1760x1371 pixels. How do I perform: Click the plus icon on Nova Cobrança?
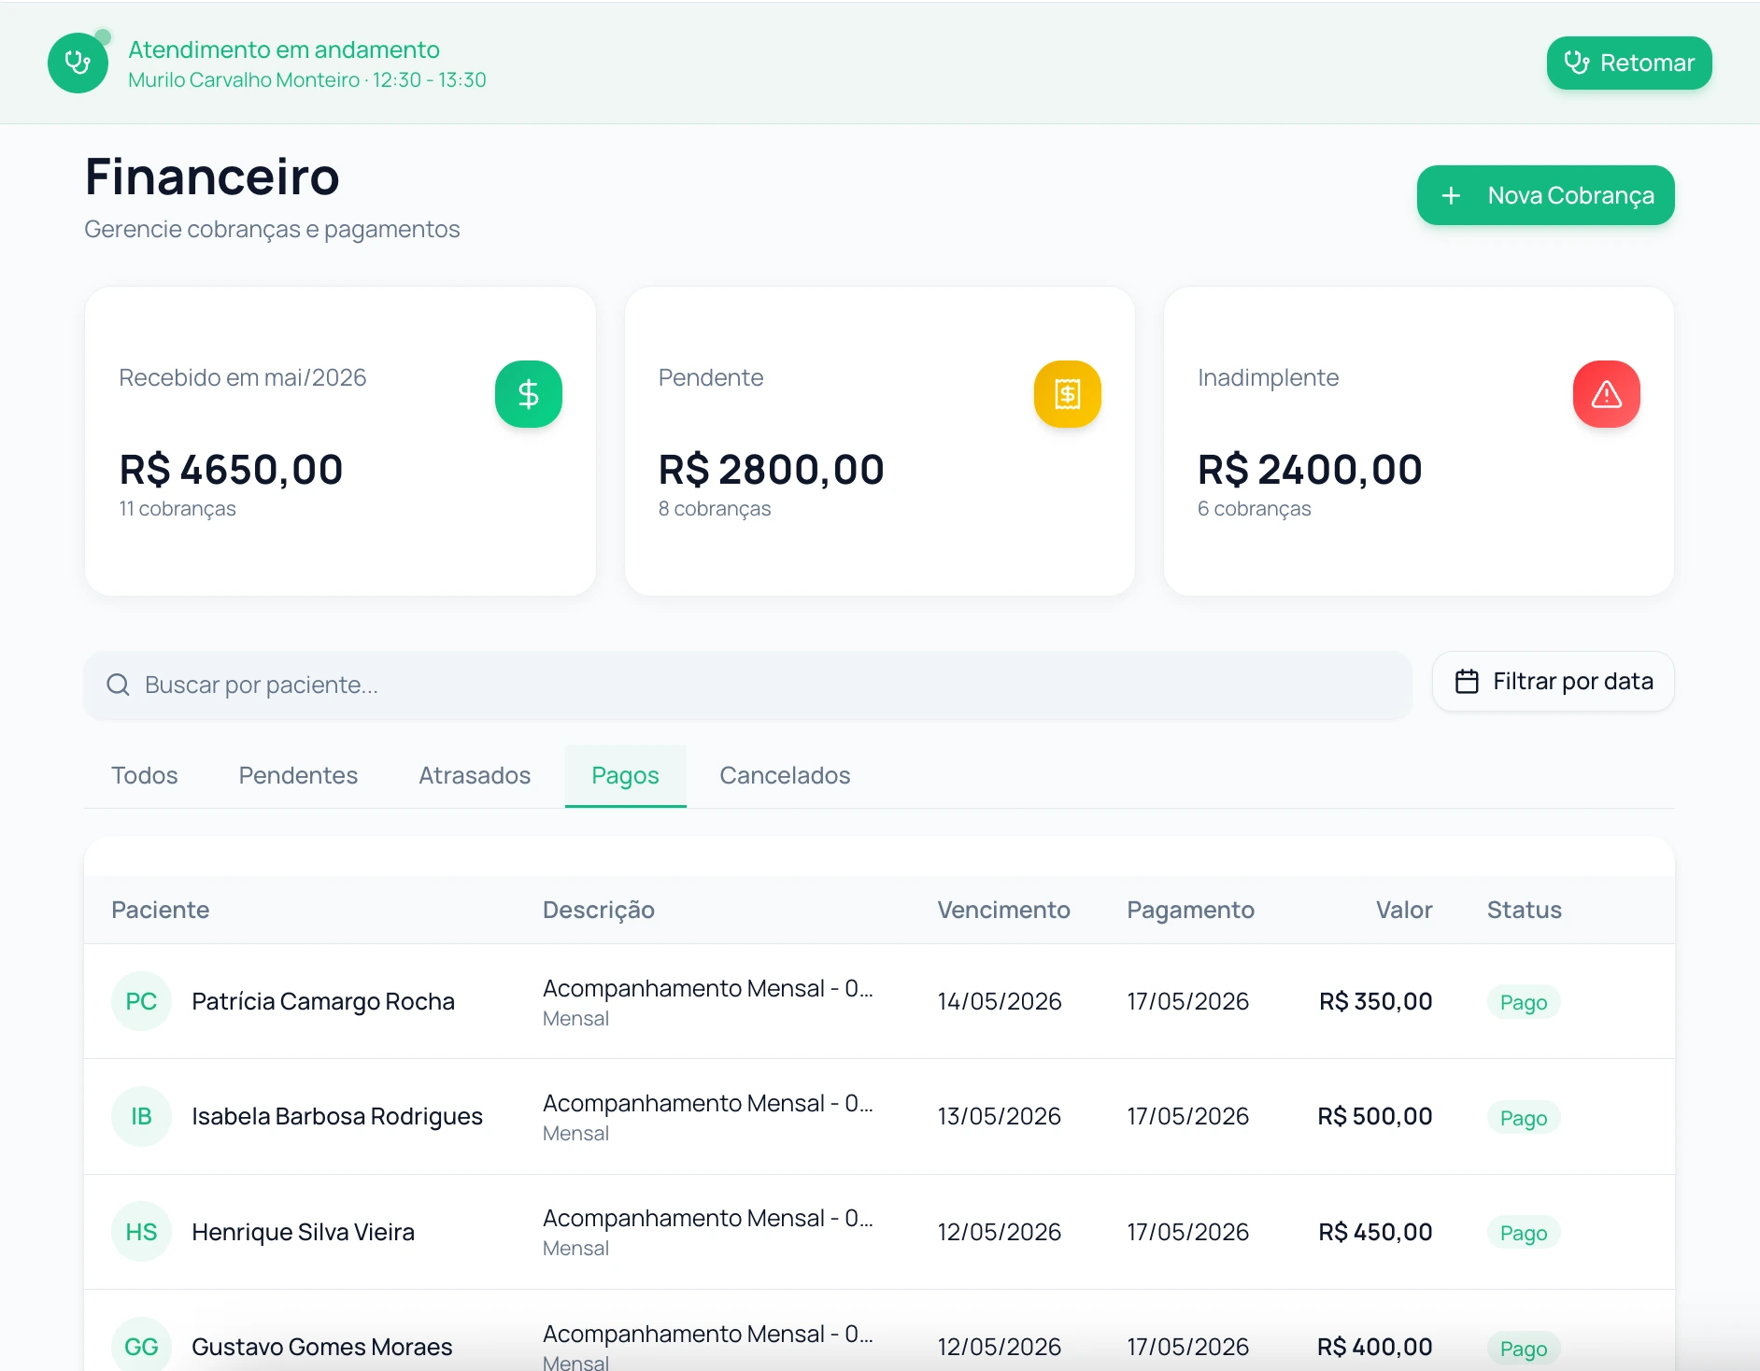coord(1451,195)
